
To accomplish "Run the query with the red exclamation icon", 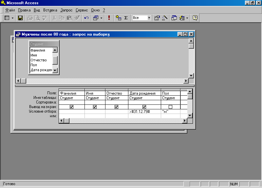I will (x=109, y=18).
